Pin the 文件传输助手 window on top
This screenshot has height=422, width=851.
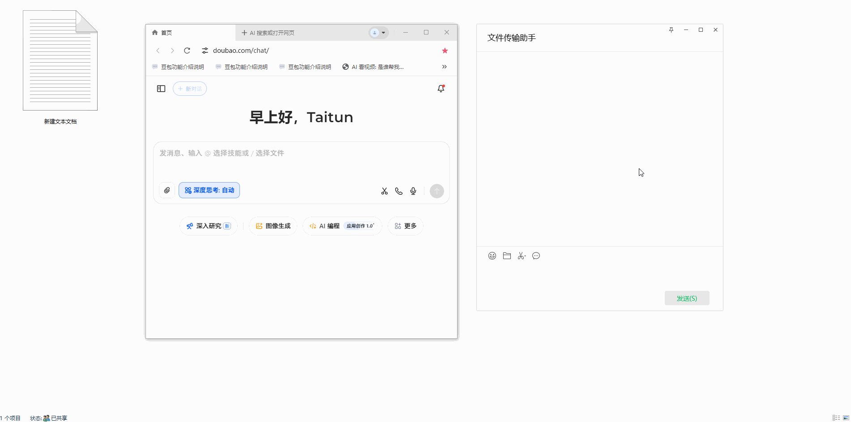pyautogui.click(x=671, y=30)
